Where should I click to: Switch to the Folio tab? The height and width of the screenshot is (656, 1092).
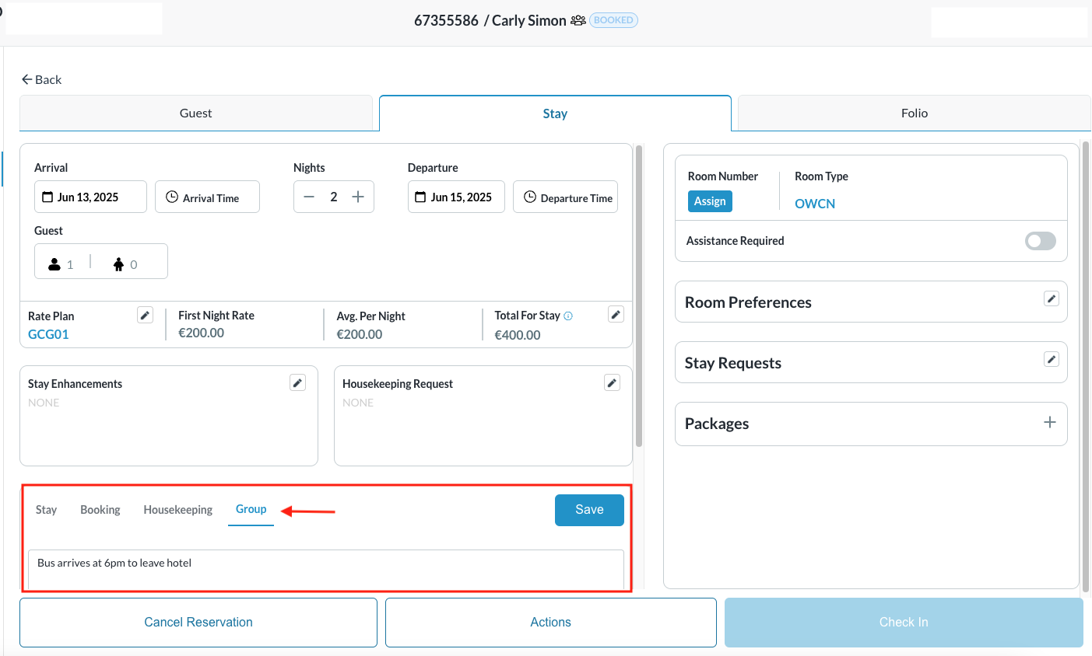click(914, 113)
